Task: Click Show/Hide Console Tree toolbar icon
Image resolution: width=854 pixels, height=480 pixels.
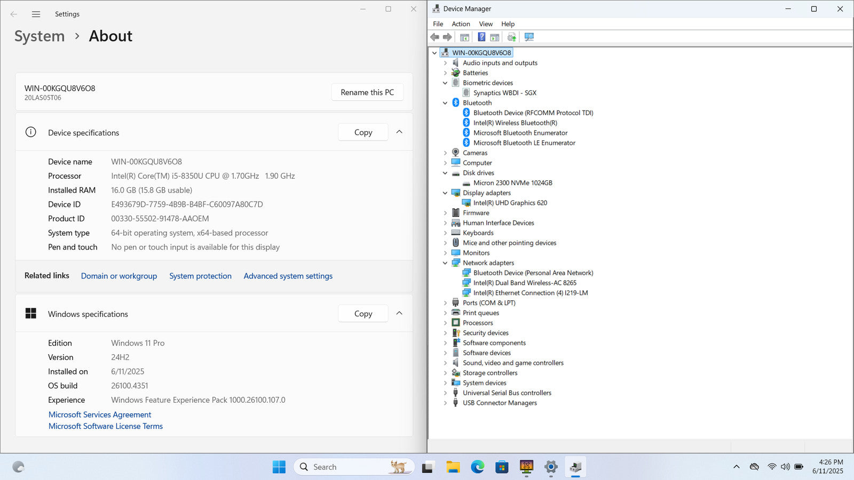Action: 464,37
